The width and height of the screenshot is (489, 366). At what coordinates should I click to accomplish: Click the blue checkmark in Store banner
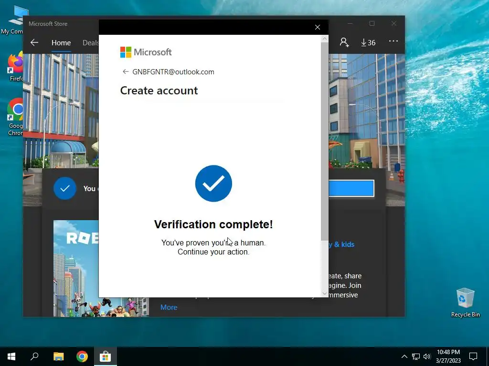65,188
